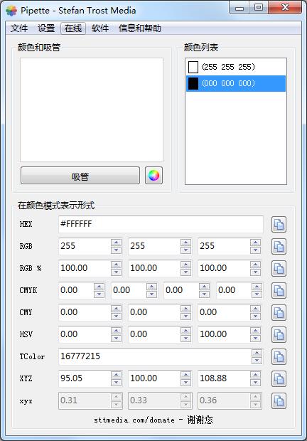Select the white (255 255 255) color entry
The image size is (307, 441).
coord(236,67)
